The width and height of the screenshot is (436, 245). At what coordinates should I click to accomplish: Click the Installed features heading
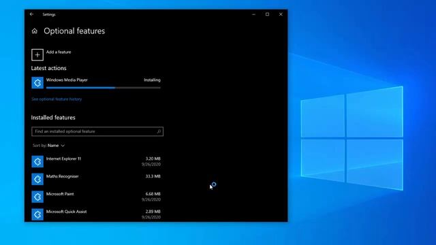pyautogui.click(x=53, y=118)
